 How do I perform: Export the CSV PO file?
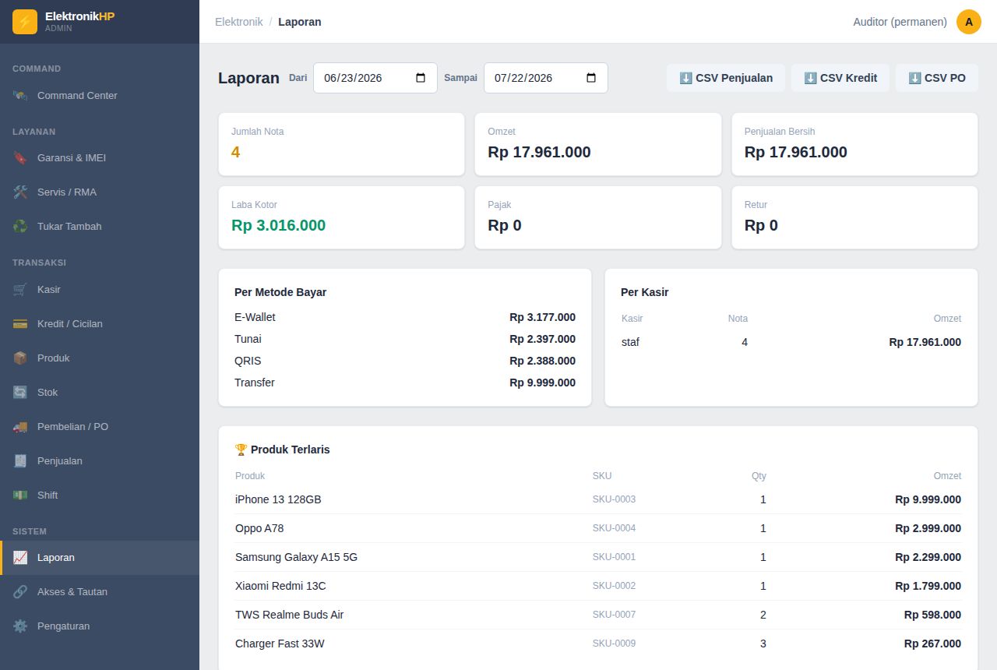(x=937, y=78)
